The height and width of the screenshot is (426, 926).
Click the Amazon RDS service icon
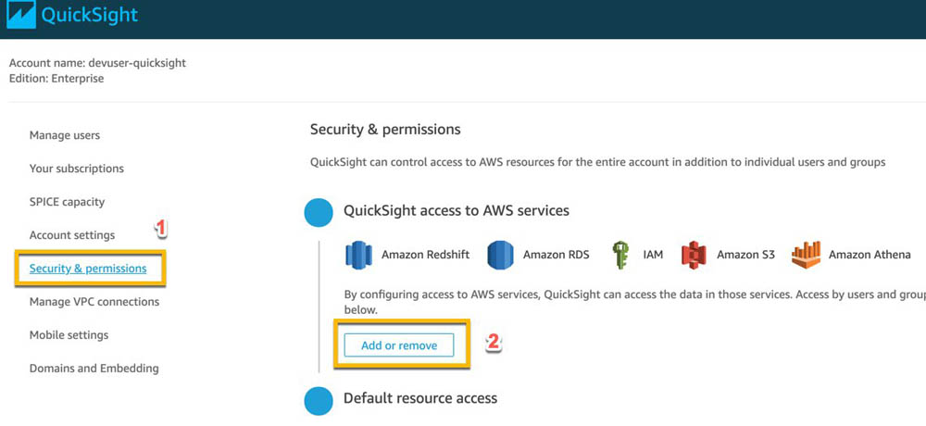pyautogui.click(x=500, y=255)
